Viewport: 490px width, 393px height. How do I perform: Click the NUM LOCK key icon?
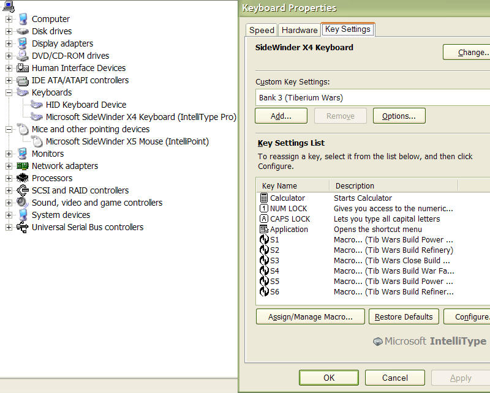click(264, 208)
